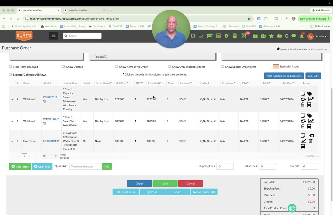Click the swap arrows icon for WMH32519 row
This screenshot has width=333, height=215.
303,99
